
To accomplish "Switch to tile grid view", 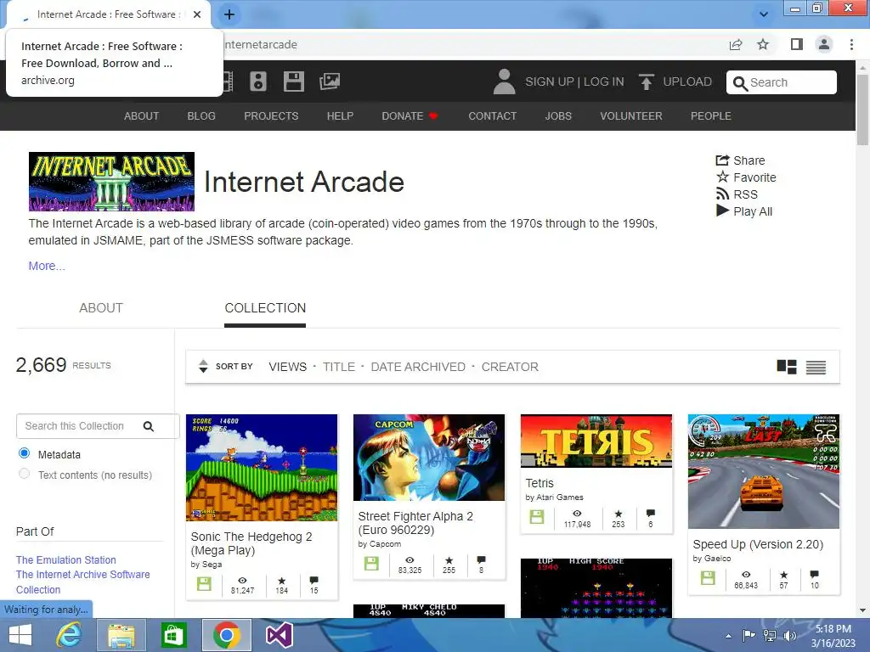I will (x=786, y=367).
